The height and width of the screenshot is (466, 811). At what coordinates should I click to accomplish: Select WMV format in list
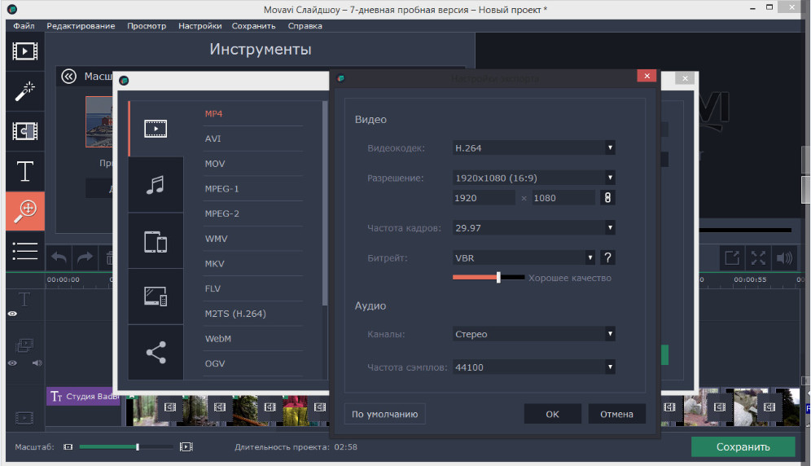(x=216, y=239)
